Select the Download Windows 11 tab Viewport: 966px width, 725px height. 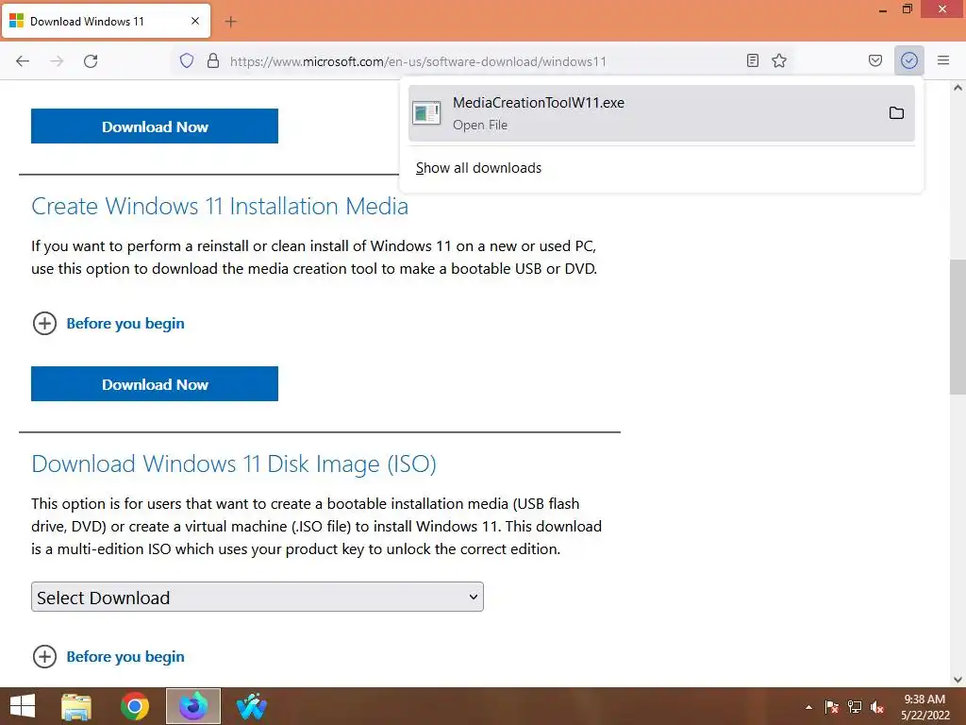pos(106,21)
